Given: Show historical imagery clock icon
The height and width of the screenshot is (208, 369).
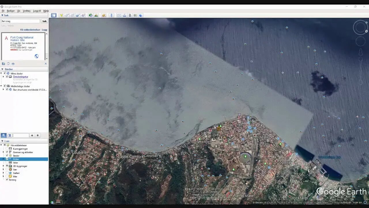Looking at the screenshot, I should pyautogui.click(x=91, y=15).
